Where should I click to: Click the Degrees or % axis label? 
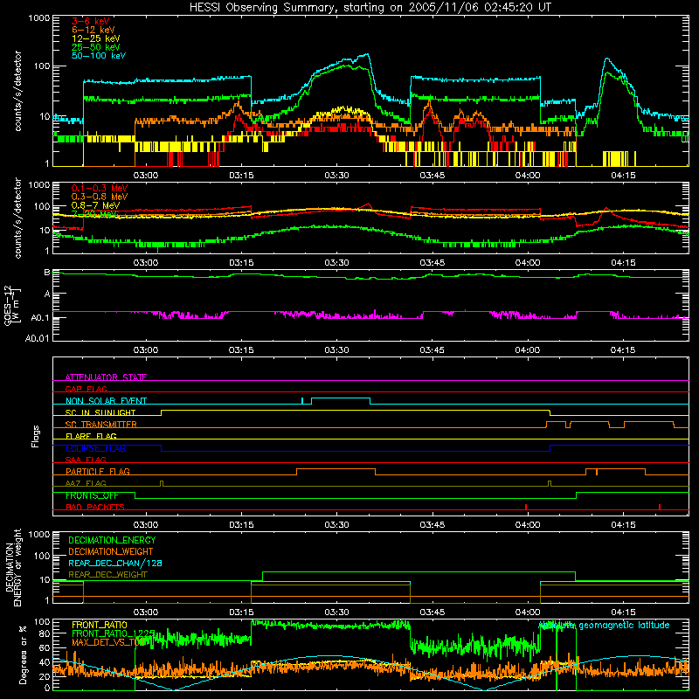point(23,655)
